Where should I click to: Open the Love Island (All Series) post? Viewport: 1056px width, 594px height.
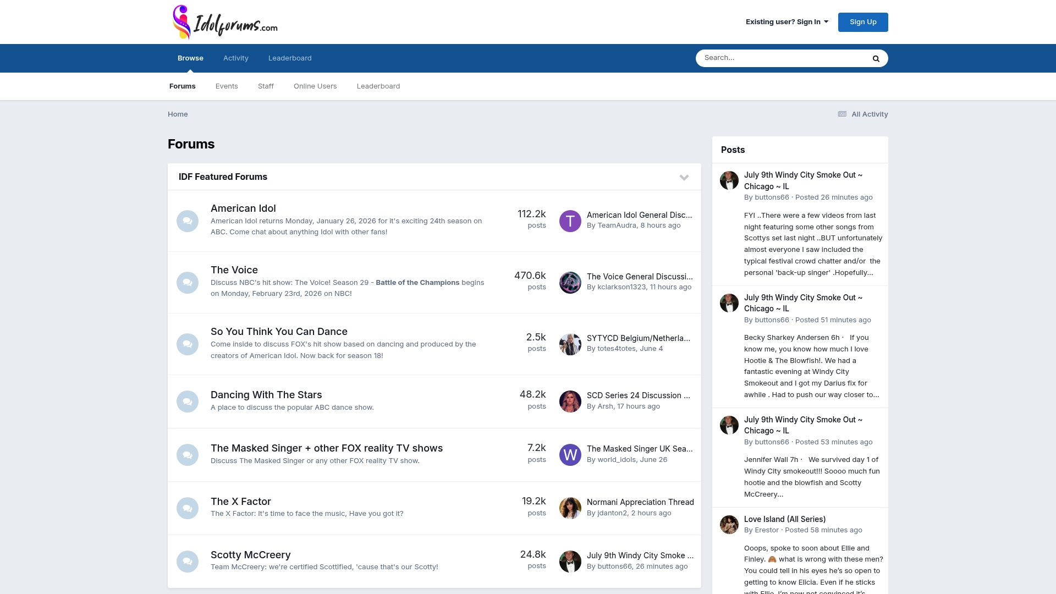[785, 519]
